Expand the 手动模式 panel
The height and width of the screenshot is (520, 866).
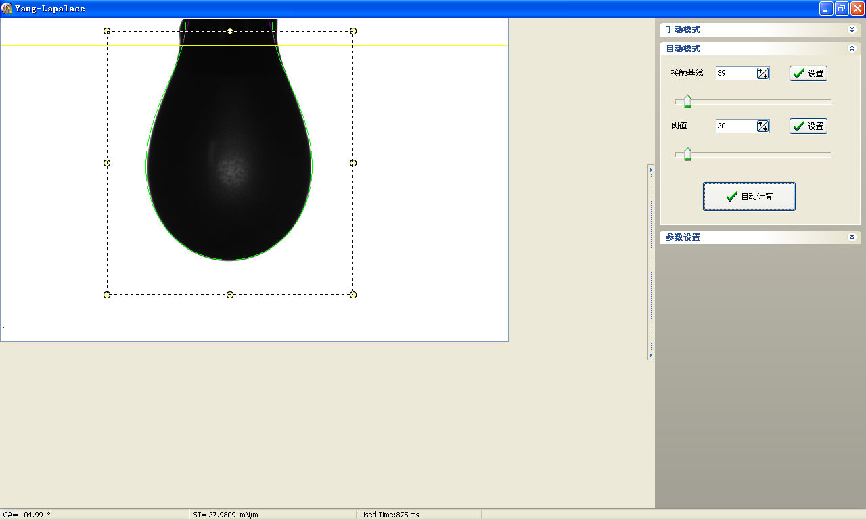tap(852, 30)
